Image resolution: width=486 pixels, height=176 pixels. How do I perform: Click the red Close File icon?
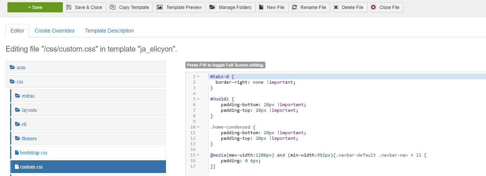click(374, 7)
